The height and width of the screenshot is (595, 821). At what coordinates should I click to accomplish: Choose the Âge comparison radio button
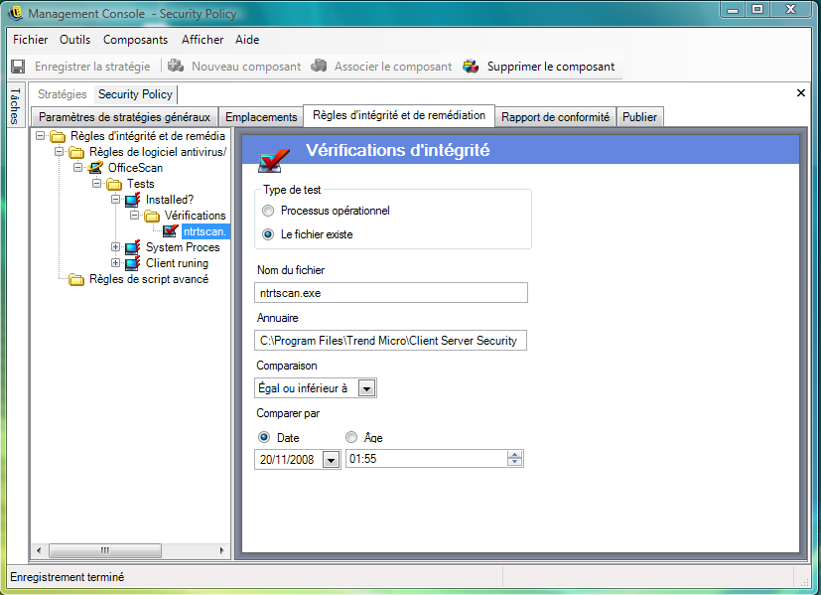tap(351, 437)
